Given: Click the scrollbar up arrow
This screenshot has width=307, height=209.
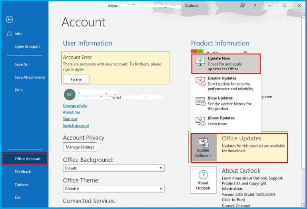Looking at the screenshot, I should coord(304,15).
